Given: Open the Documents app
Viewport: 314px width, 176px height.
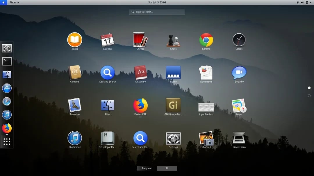Looking at the screenshot, I should click(x=206, y=72).
